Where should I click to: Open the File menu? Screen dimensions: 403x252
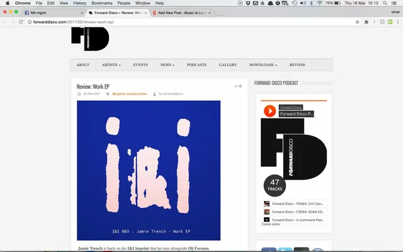[39, 3]
